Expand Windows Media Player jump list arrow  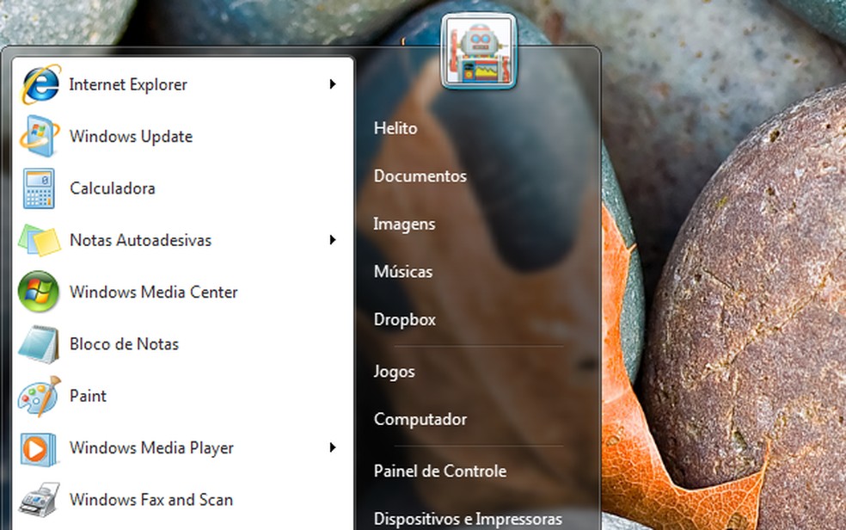[333, 447]
